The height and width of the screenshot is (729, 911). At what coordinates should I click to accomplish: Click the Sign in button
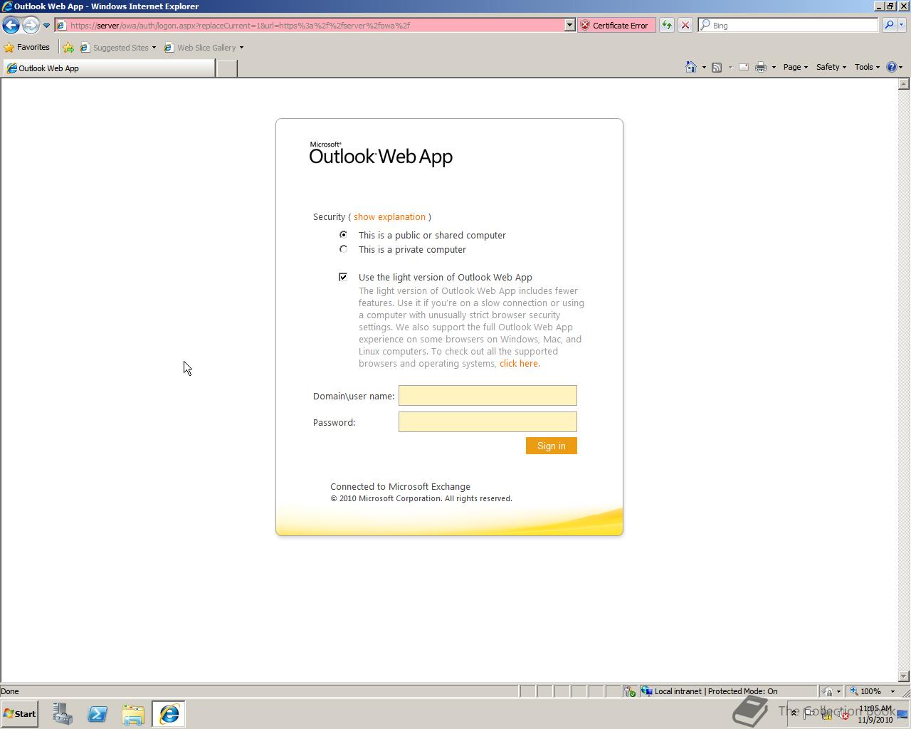pyautogui.click(x=552, y=446)
